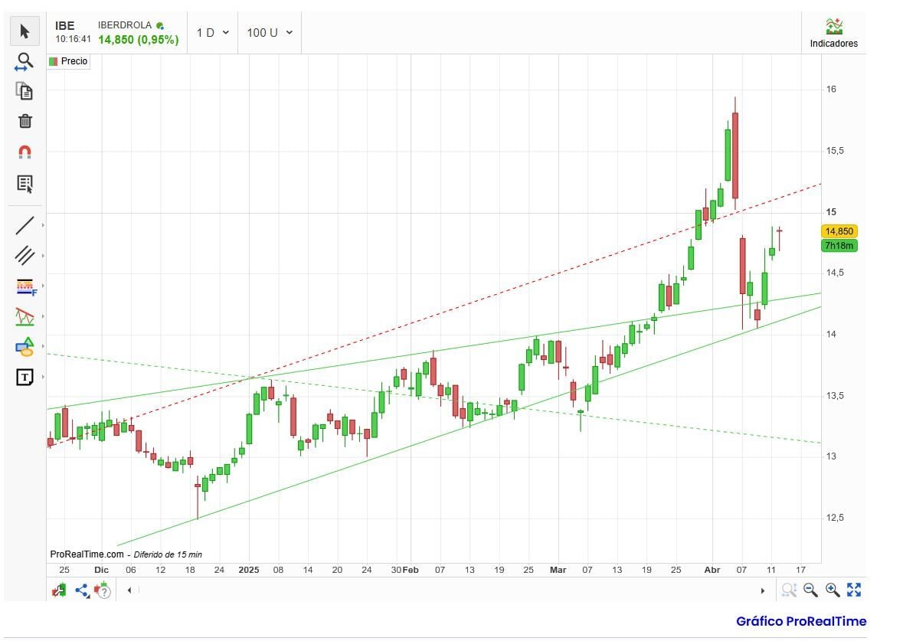The height and width of the screenshot is (641, 903).
Task: Expand text tool options arrow
Action: point(43,377)
